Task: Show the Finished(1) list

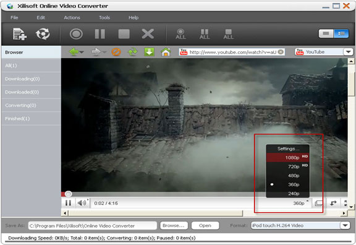Action: click(x=31, y=118)
